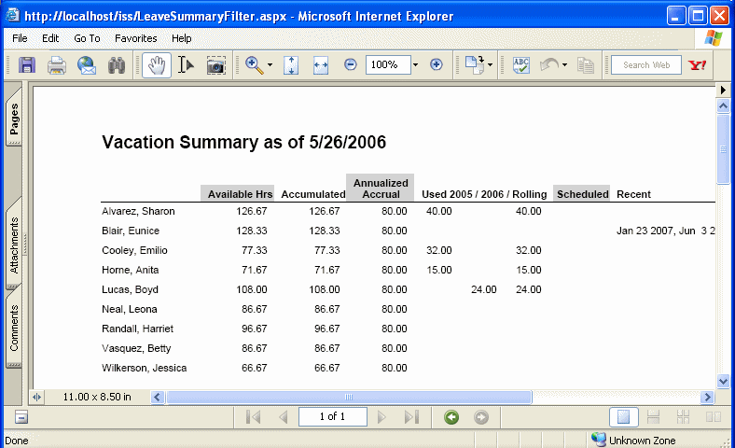Click the zoom out minus button

(x=351, y=65)
